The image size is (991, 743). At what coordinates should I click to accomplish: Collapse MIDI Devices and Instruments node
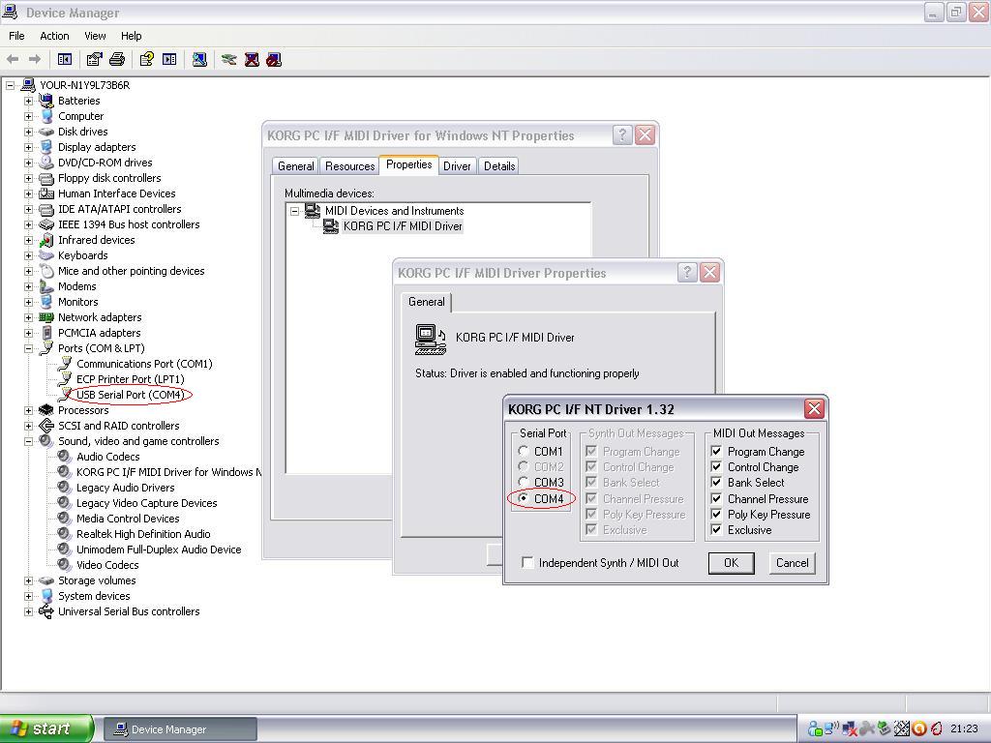(x=294, y=211)
